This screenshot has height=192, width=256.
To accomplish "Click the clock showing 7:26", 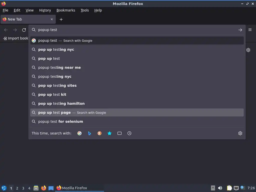I will (251, 188).
